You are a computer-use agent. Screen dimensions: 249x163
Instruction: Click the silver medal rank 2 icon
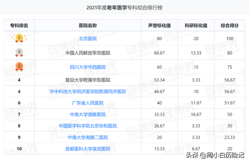coord(19,52)
